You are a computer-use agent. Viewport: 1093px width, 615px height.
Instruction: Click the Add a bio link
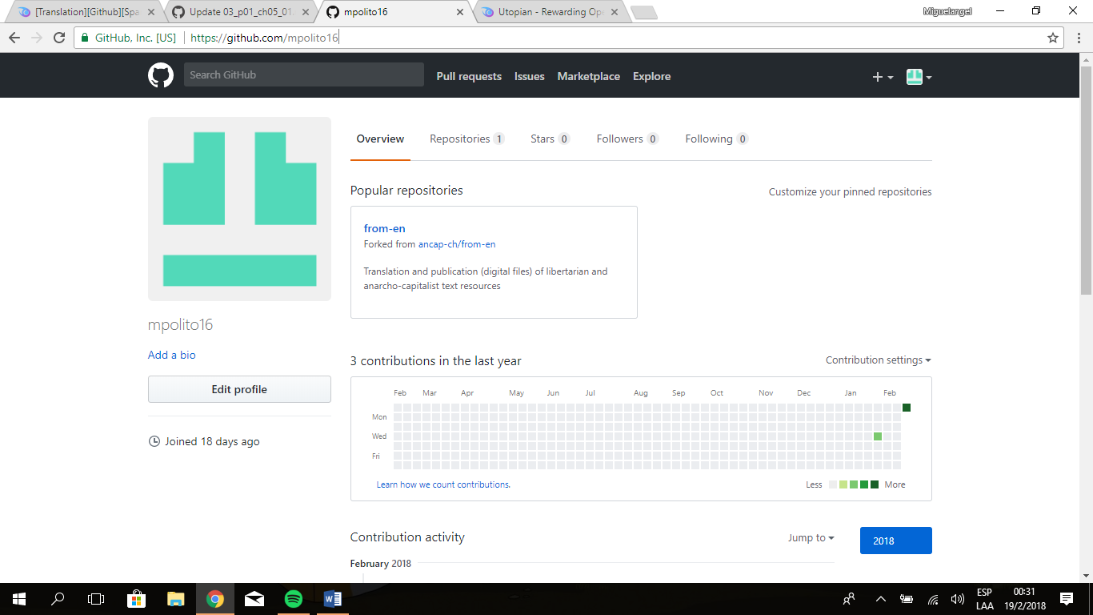pos(171,355)
